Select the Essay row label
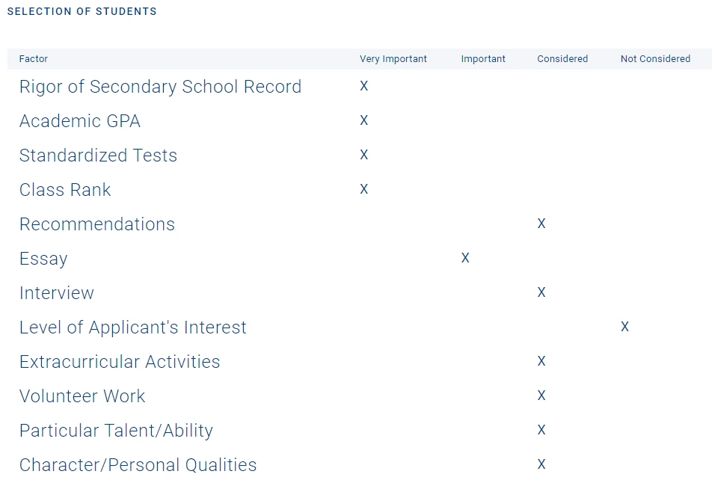712x483 pixels. pyautogui.click(x=43, y=259)
